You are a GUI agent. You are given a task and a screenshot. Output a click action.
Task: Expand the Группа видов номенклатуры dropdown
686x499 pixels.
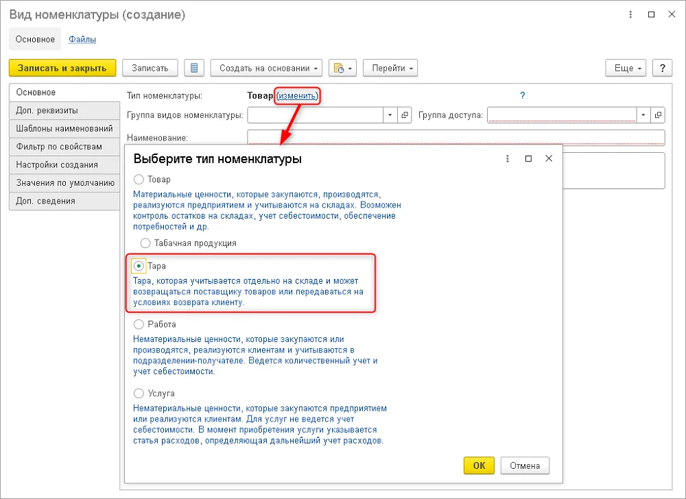coord(390,115)
